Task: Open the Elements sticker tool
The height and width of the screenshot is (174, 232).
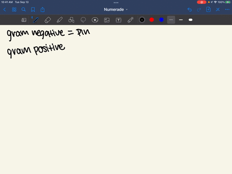Action: 95,20
